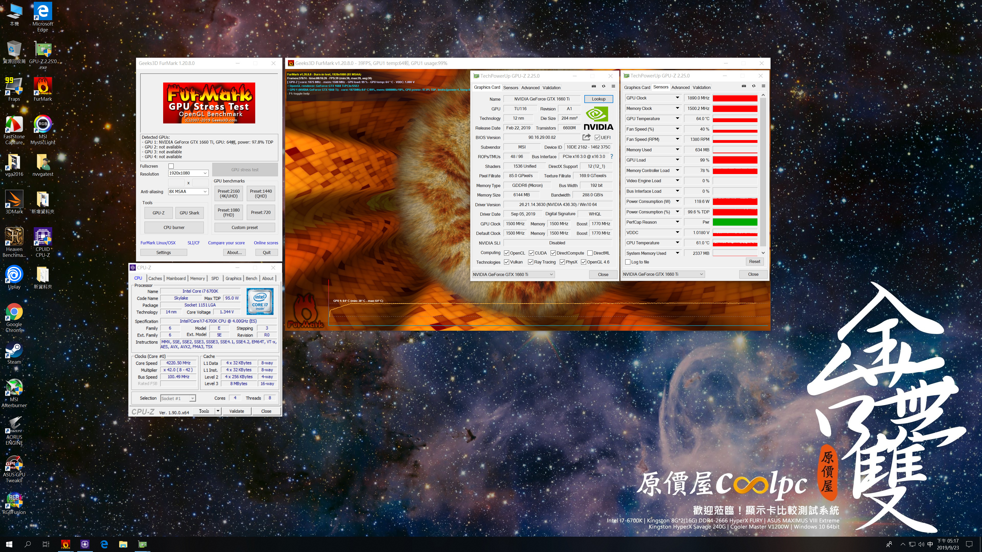Click the GPU-Z Lookup button
982x552 pixels.
pos(598,99)
